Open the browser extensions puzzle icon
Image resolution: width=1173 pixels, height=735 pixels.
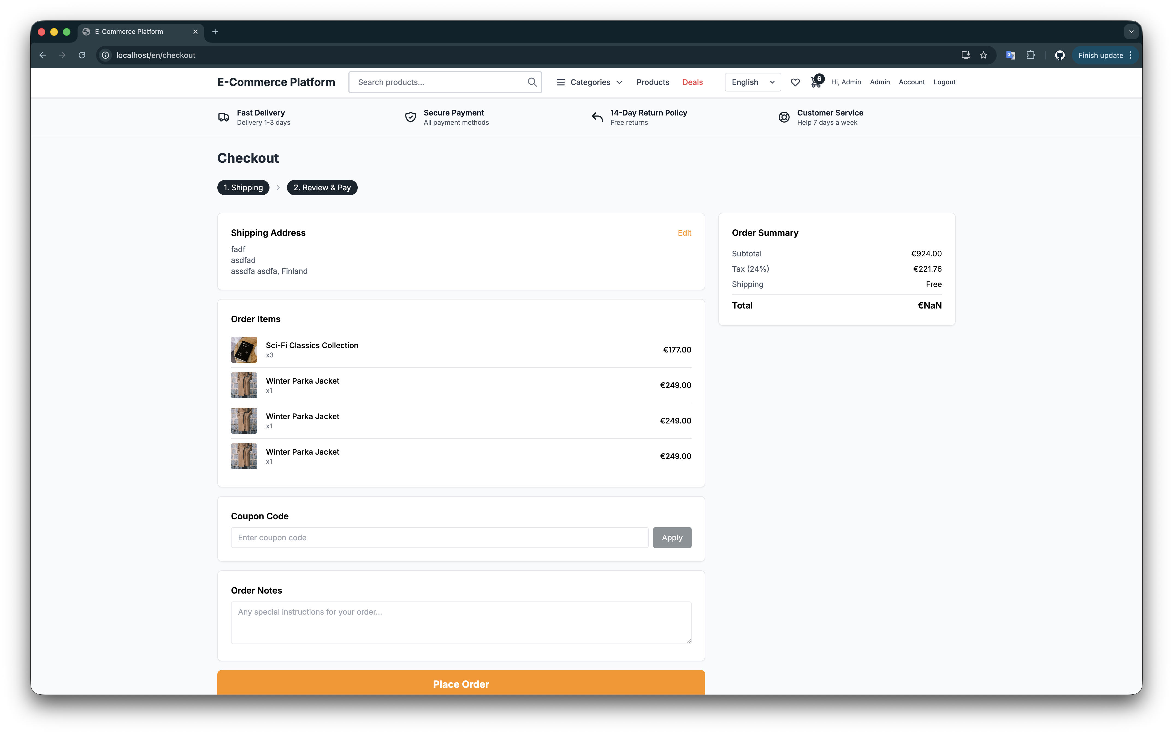click(1030, 55)
